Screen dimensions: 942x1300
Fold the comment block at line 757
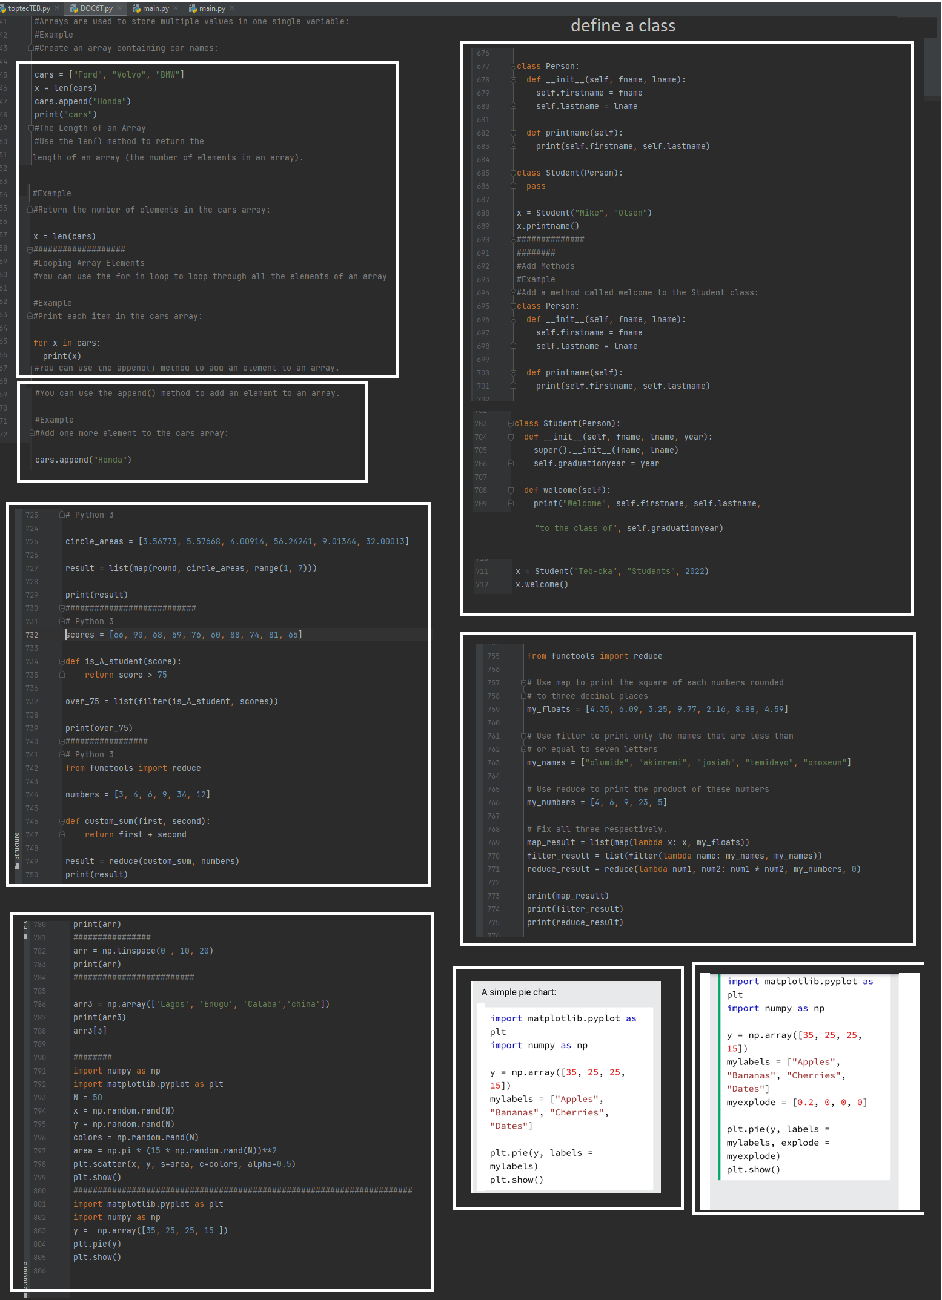(x=523, y=683)
